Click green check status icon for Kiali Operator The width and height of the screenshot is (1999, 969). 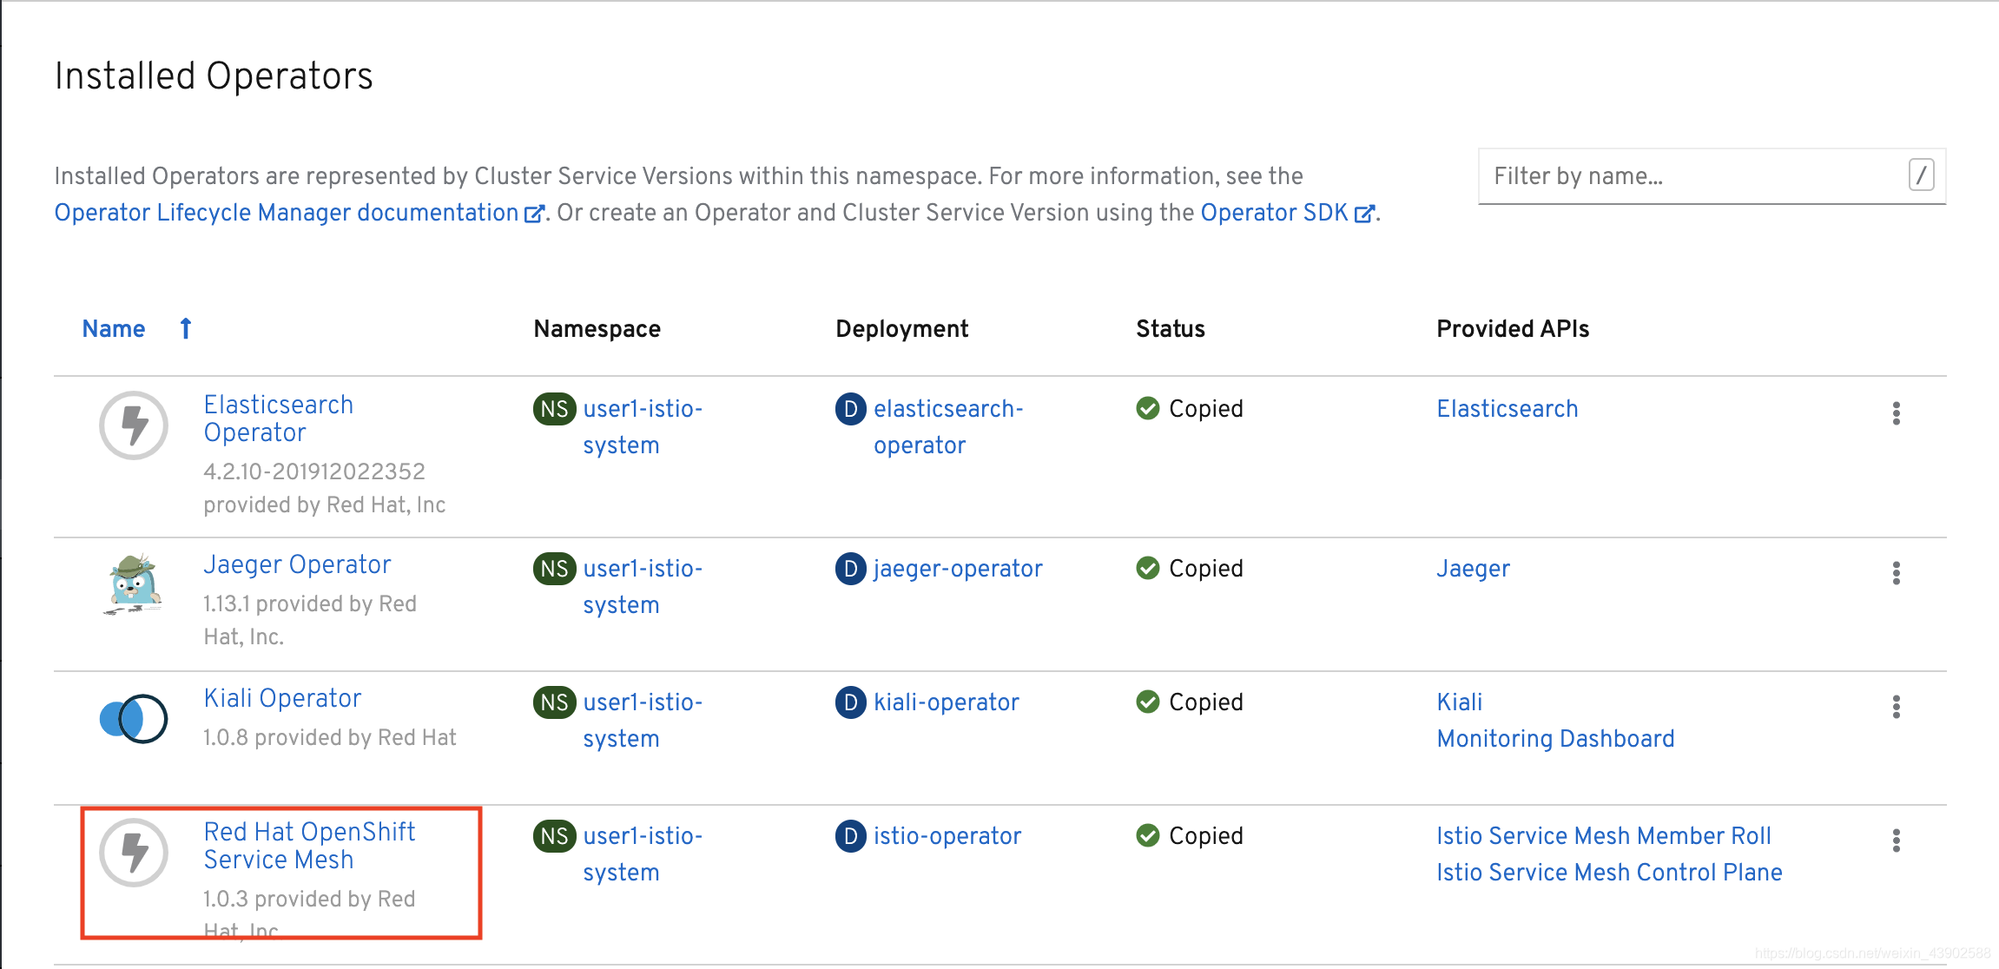(1147, 702)
